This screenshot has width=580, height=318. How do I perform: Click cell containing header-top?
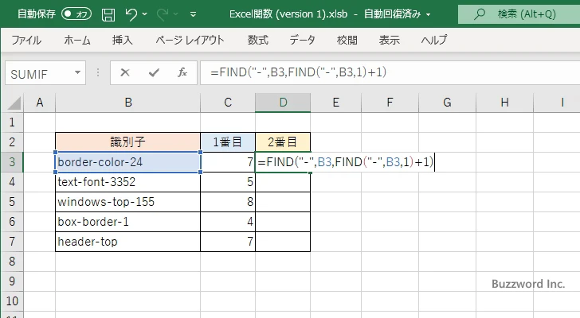[x=128, y=242]
